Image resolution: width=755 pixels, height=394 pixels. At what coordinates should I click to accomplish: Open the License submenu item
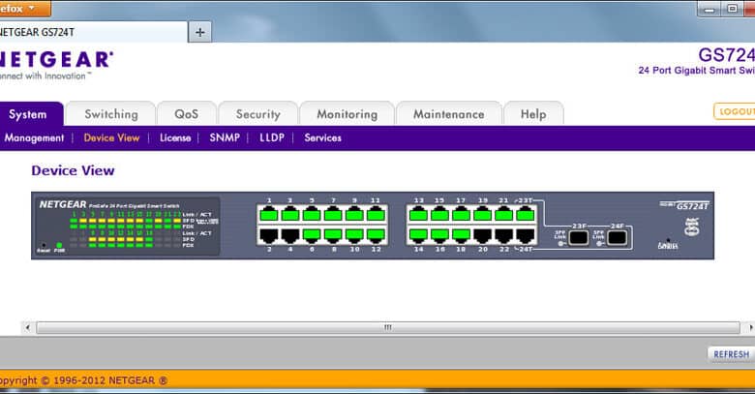pyautogui.click(x=175, y=137)
